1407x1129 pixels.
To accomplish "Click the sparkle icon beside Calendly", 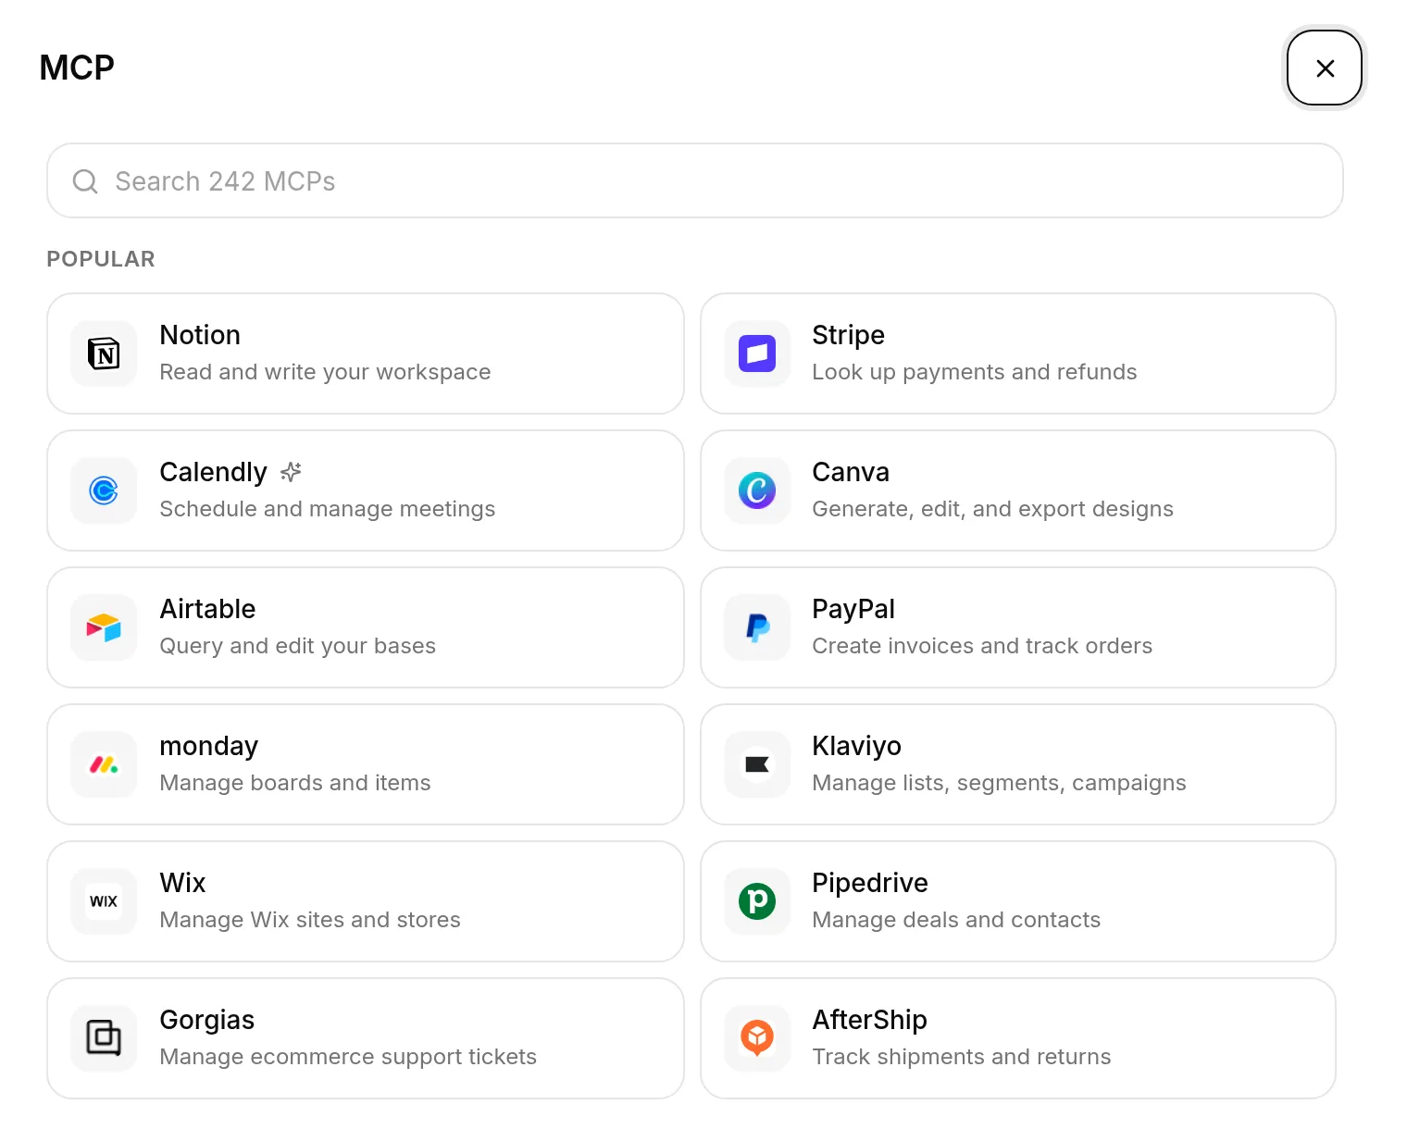I will coord(291,472).
